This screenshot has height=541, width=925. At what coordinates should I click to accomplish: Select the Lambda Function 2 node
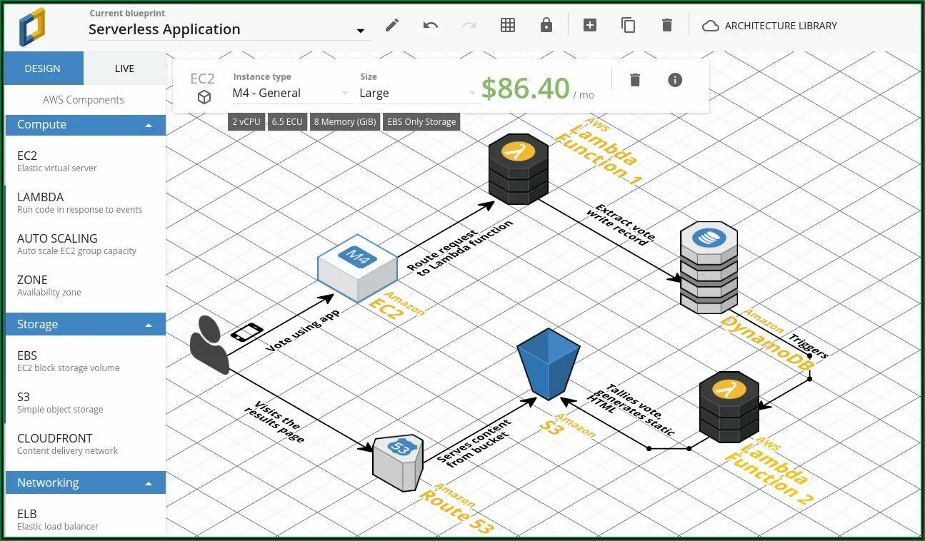point(729,406)
